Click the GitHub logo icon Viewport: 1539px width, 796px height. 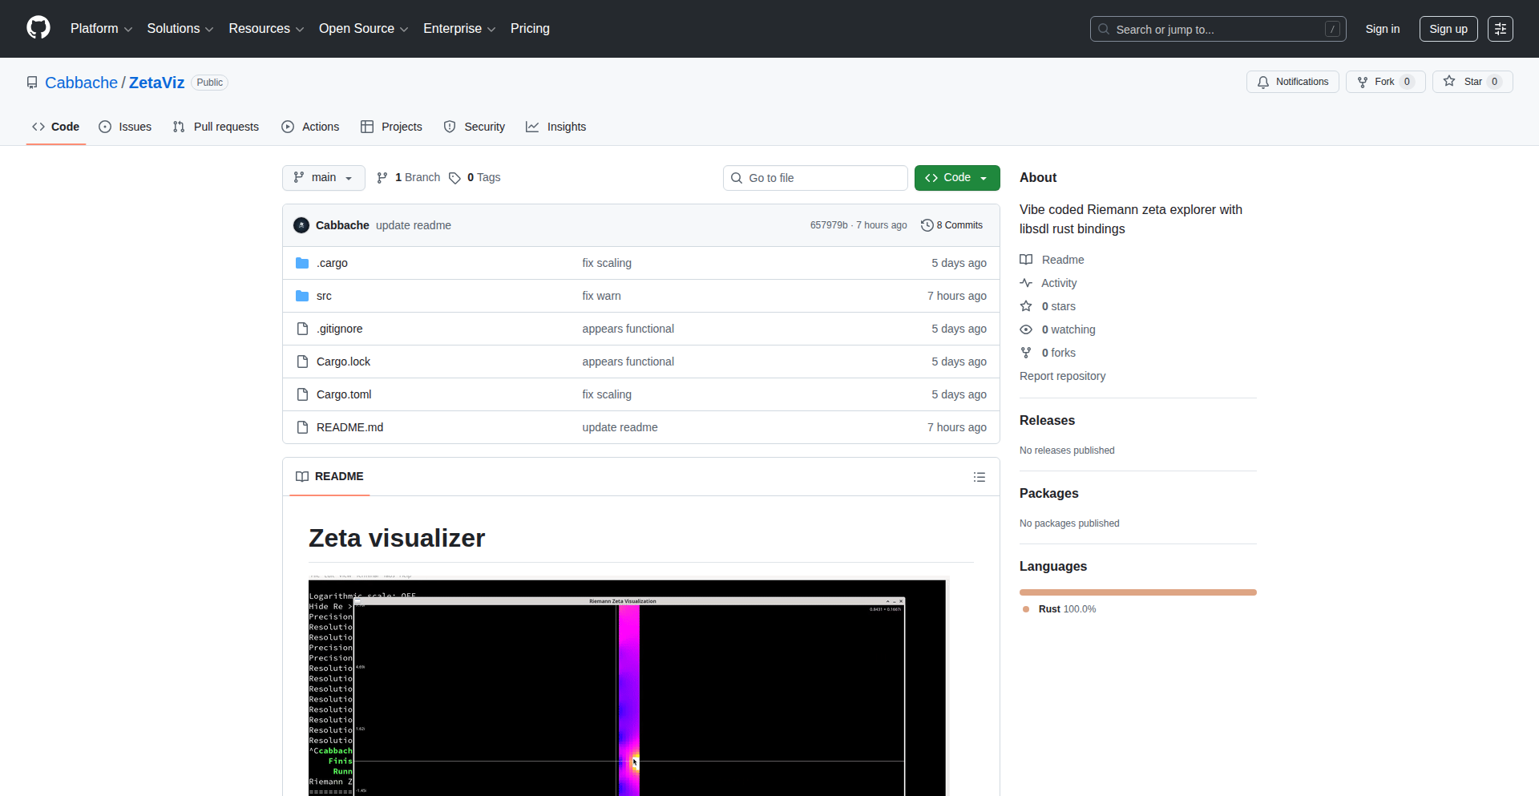click(x=38, y=28)
